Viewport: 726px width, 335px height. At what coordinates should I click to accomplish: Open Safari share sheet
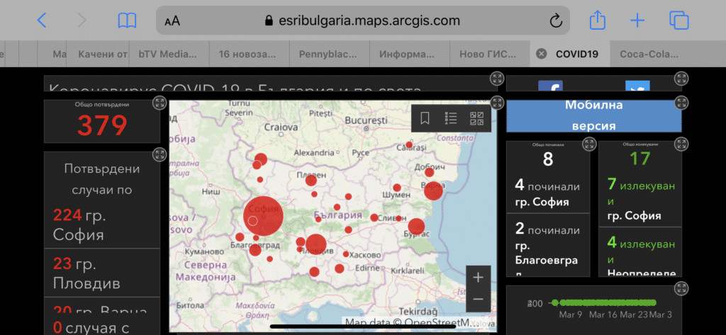598,20
